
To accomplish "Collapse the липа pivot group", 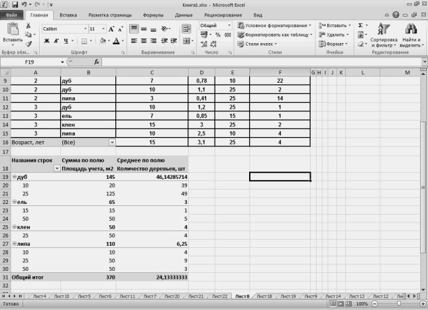I will tap(15, 244).
